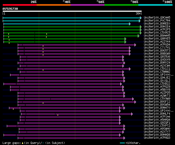This screenshot has height=145, width=175.
Task: Open UniRef100_C5XB22 entry
Action: pos(157,84)
